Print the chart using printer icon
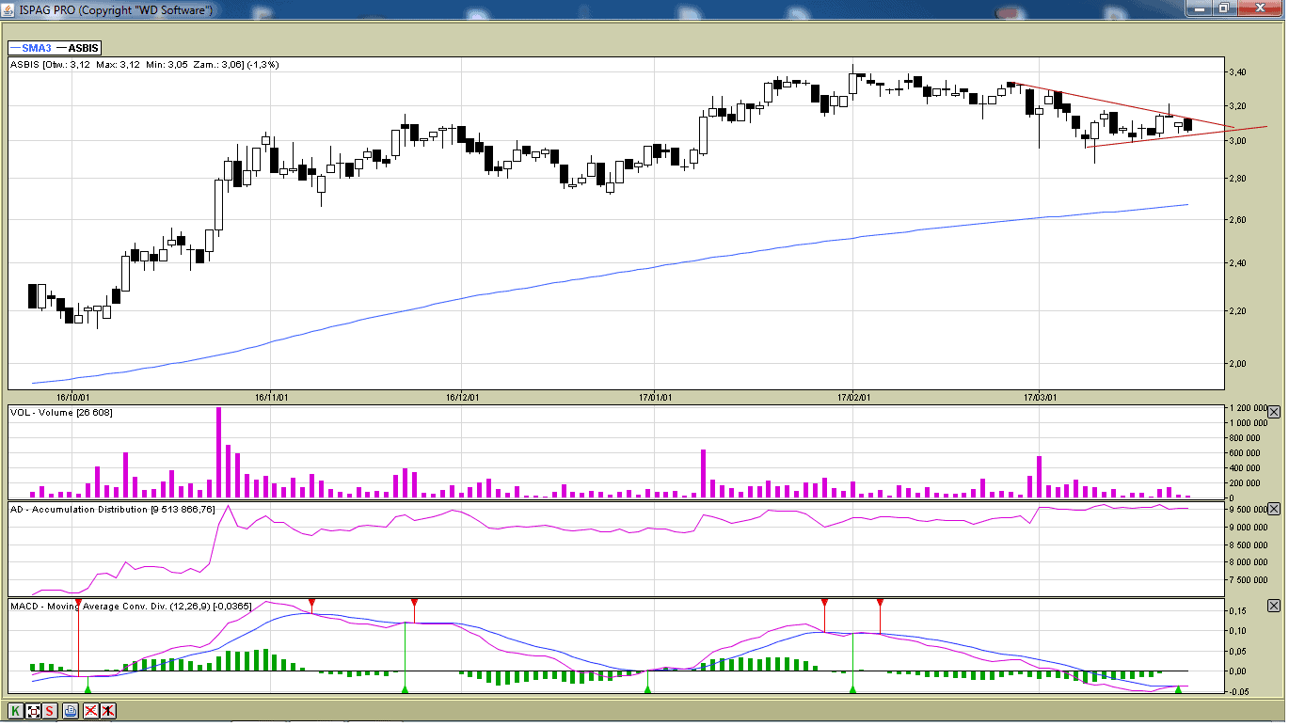This screenshot has height=726, width=1289. 71,711
